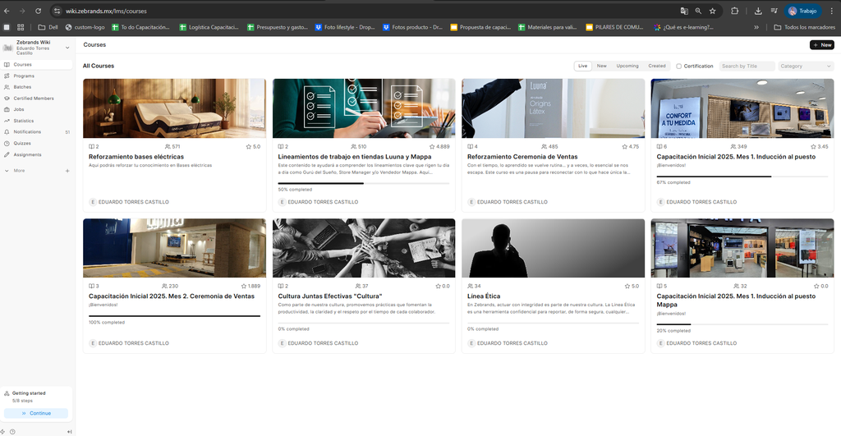
Task: Click the New course button
Action: [821, 45]
